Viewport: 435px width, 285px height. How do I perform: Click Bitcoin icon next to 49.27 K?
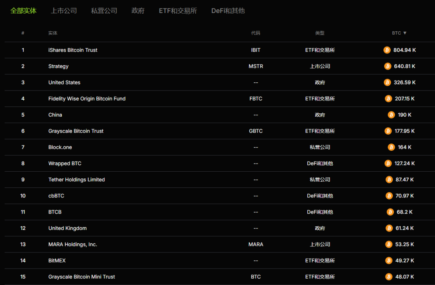click(x=389, y=260)
